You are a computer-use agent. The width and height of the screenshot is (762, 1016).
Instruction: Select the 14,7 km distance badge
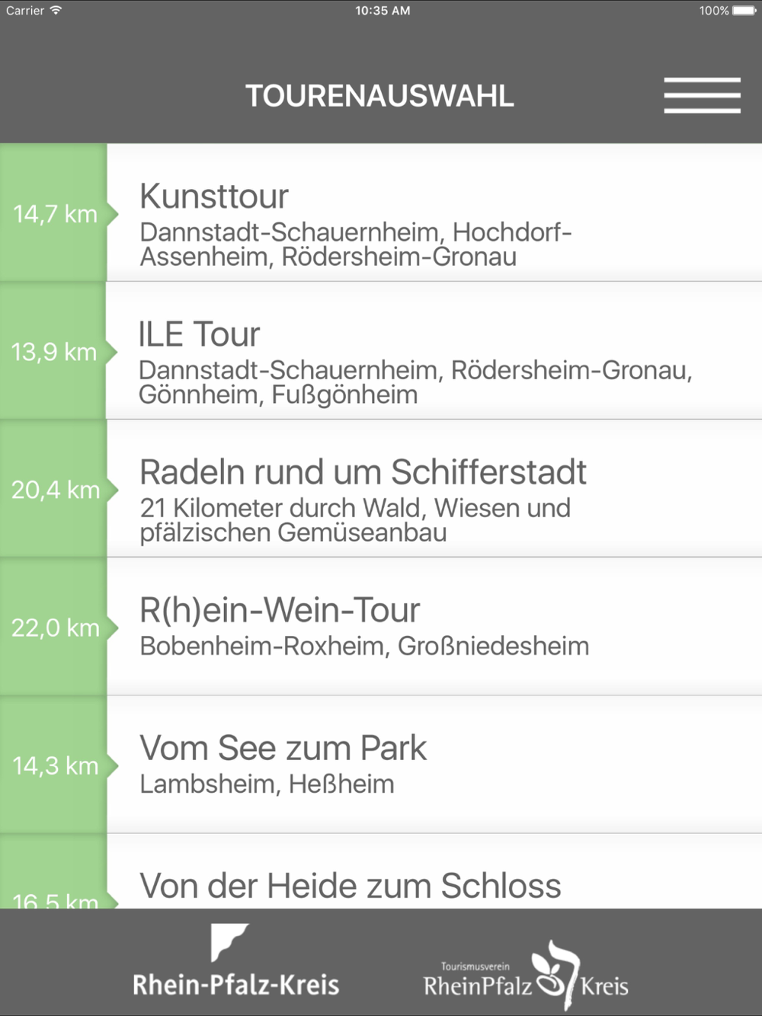click(x=55, y=214)
